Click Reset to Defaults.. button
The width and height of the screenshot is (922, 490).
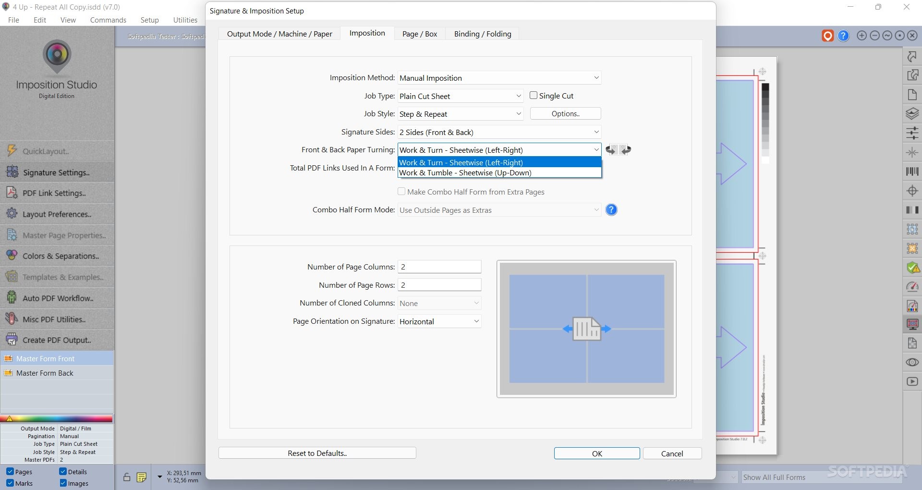317,453
